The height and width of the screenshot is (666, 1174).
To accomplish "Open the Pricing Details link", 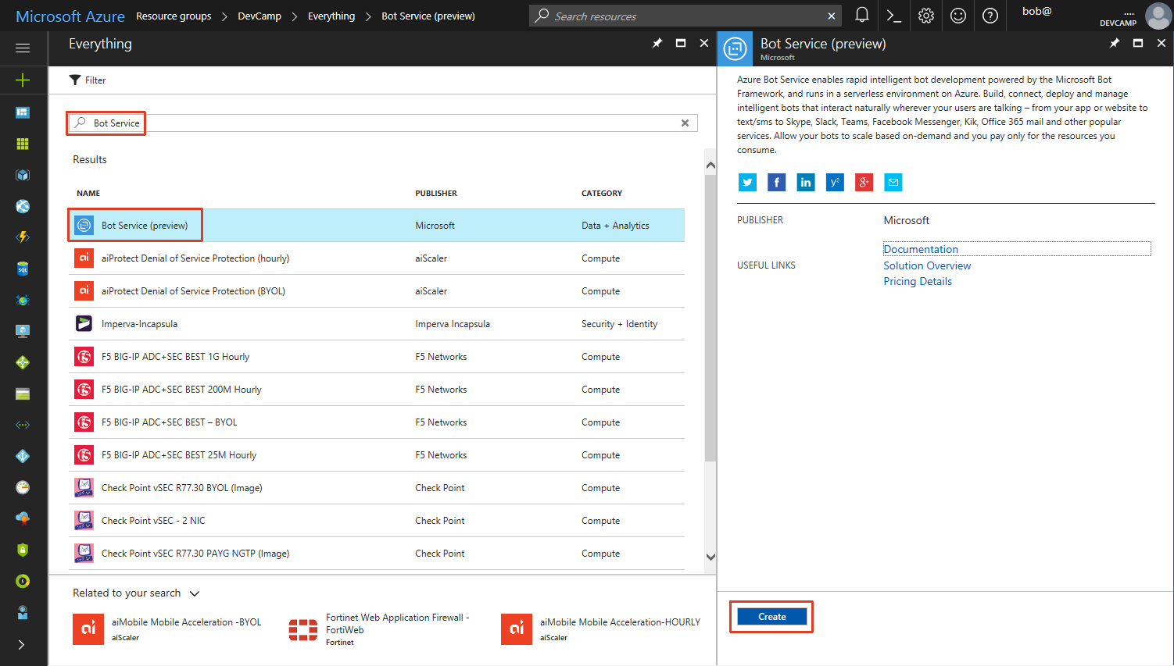I will click(x=918, y=281).
